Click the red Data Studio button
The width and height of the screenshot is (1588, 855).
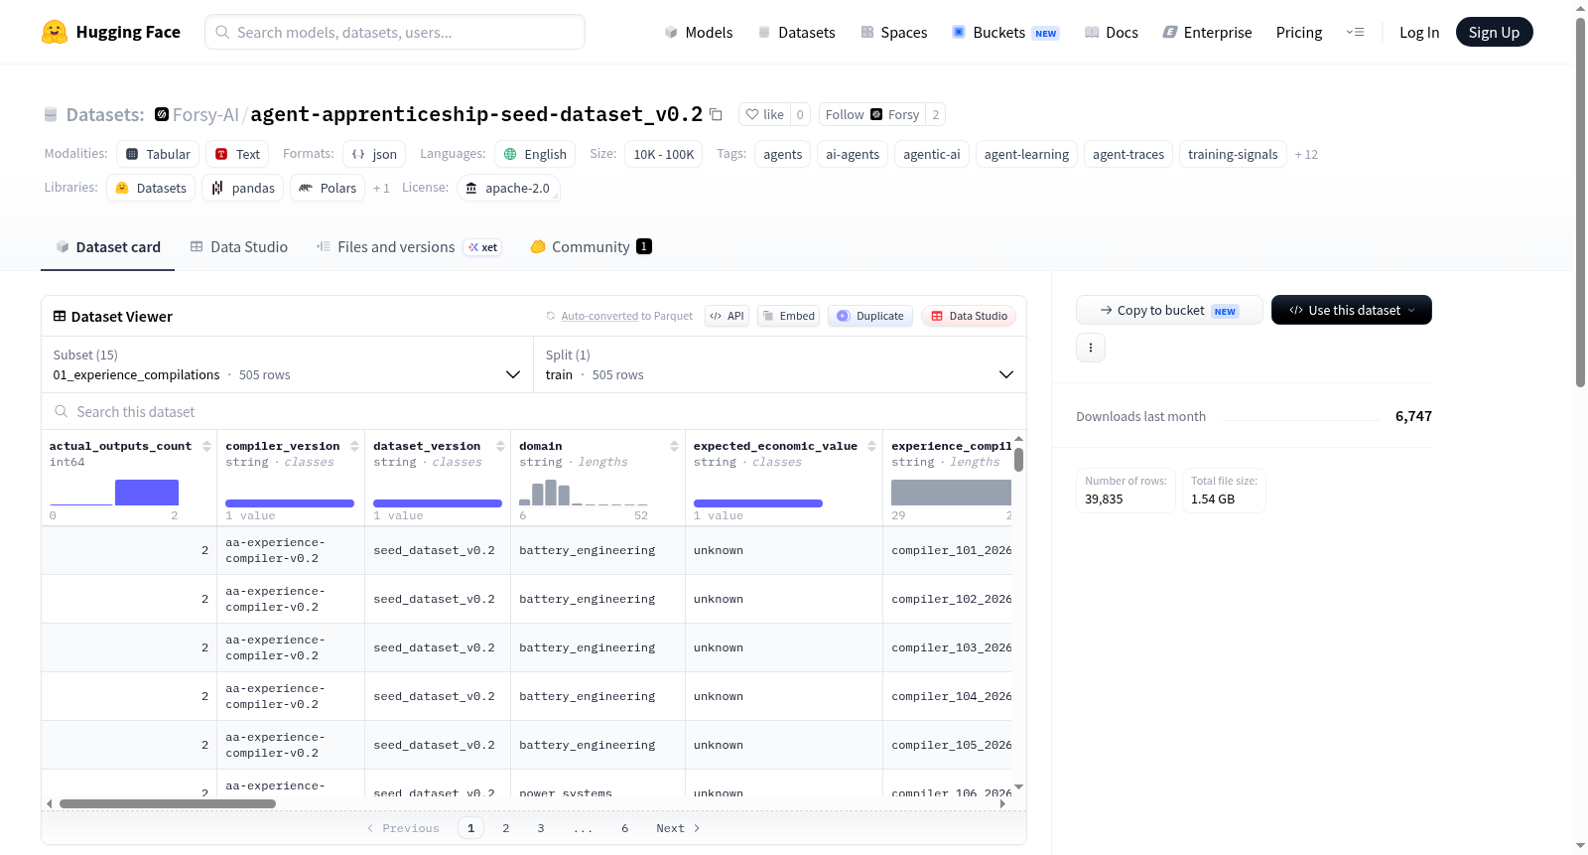tap(969, 316)
